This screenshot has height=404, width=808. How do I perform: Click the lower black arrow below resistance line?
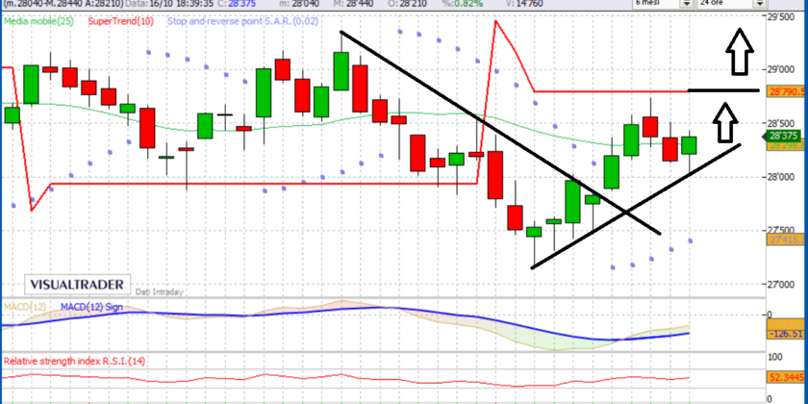click(726, 122)
